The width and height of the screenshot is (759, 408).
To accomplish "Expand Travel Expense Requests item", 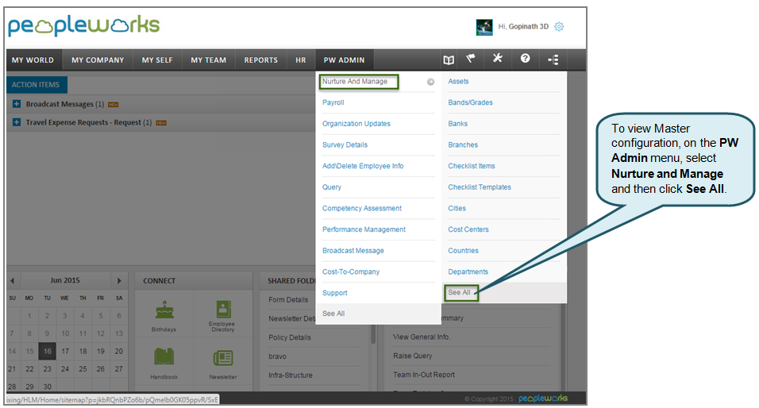I will pyautogui.click(x=17, y=122).
